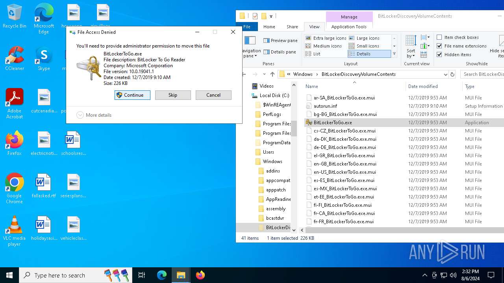The image size is (504, 283).
Task: Select the seriesplans image file icon
Action: coord(73,186)
